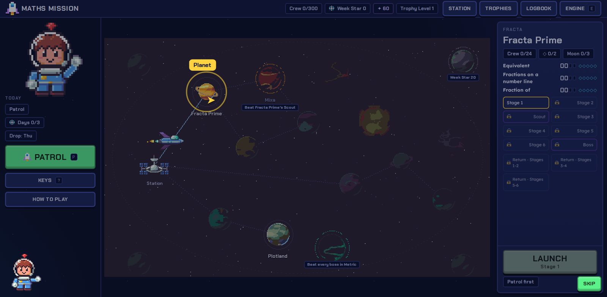Screen dimensions: 607x297
Task: Select Stage 1 in stage list
Action: (x=526, y=103)
